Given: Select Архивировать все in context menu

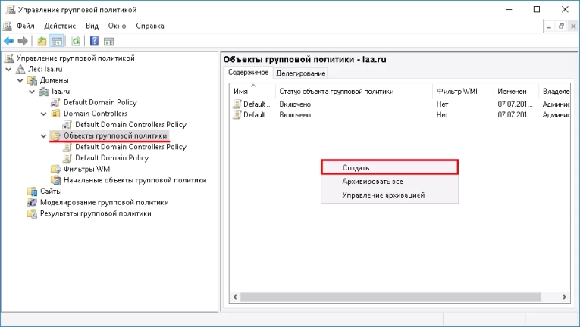Looking at the screenshot, I should (372, 182).
